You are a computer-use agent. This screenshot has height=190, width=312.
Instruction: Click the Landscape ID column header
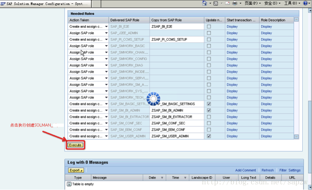[202, 178]
